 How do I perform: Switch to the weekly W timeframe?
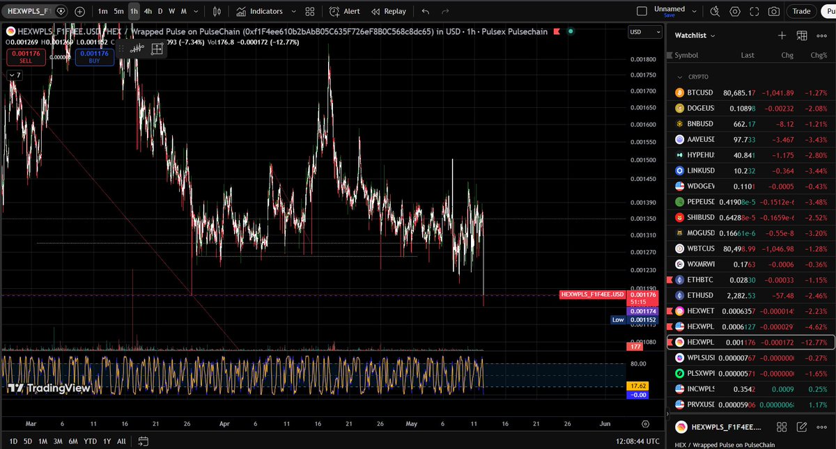coord(171,11)
